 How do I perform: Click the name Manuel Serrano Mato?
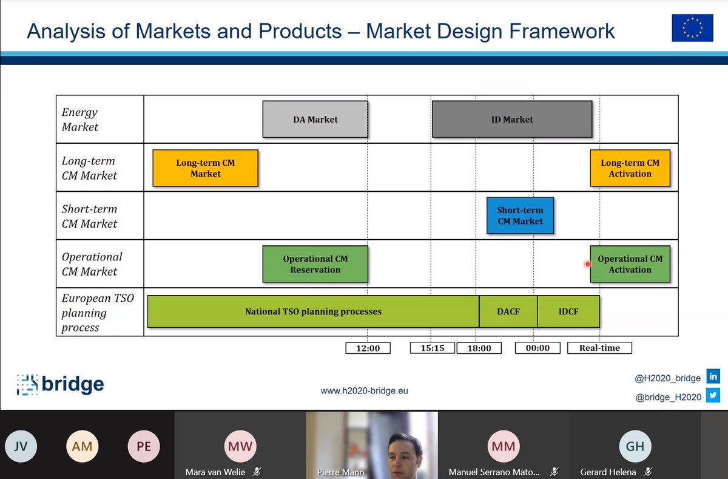(494, 472)
